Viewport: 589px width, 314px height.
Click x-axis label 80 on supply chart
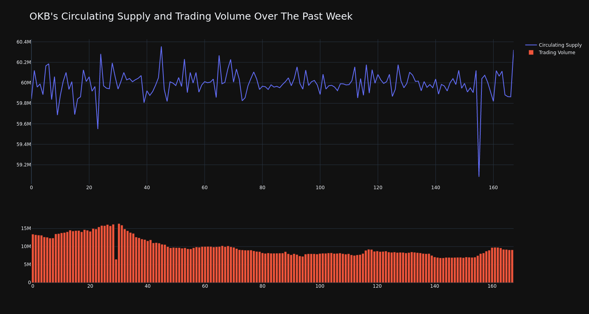tap(262, 188)
